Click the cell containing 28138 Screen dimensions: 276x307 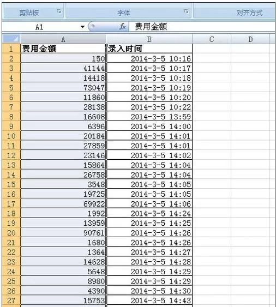point(63,106)
